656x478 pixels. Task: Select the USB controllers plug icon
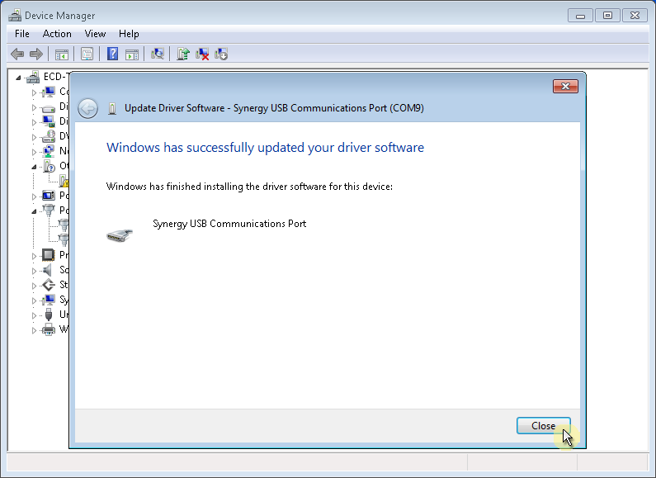(49, 315)
